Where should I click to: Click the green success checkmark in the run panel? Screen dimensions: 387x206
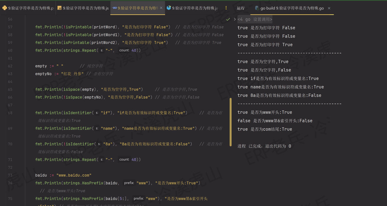tap(228, 19)
